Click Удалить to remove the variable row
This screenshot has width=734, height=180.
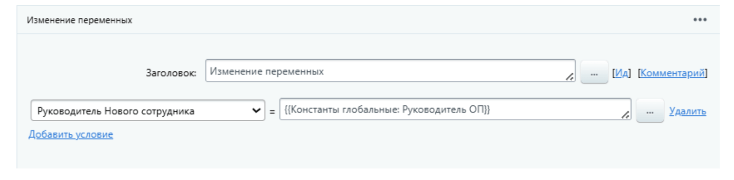tap(687, 111)
